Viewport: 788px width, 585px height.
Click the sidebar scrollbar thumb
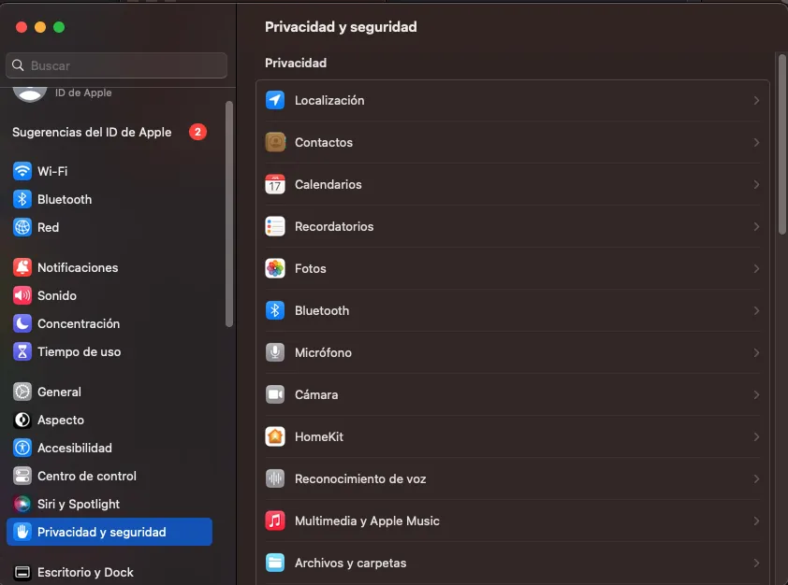pos(229,214)
